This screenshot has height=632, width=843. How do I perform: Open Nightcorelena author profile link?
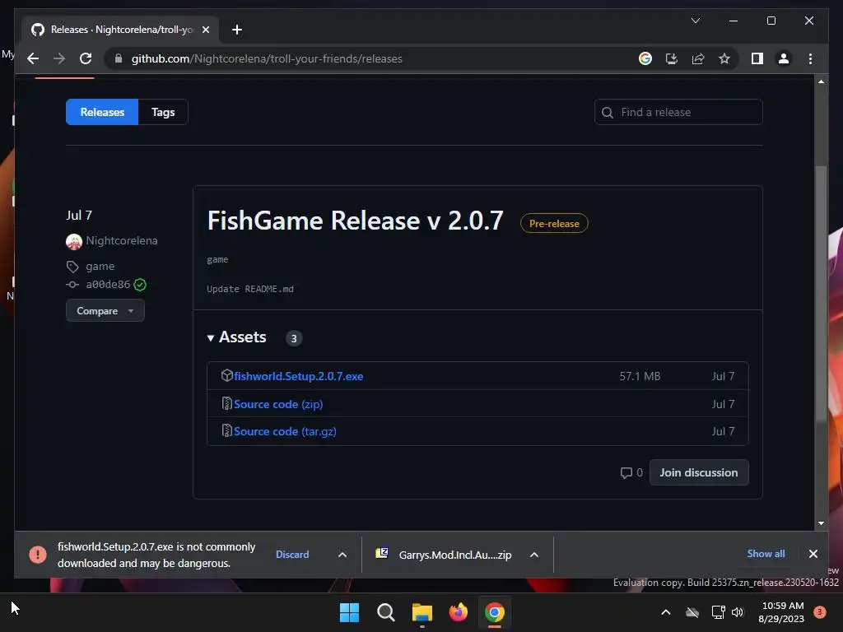click(122, 240)
